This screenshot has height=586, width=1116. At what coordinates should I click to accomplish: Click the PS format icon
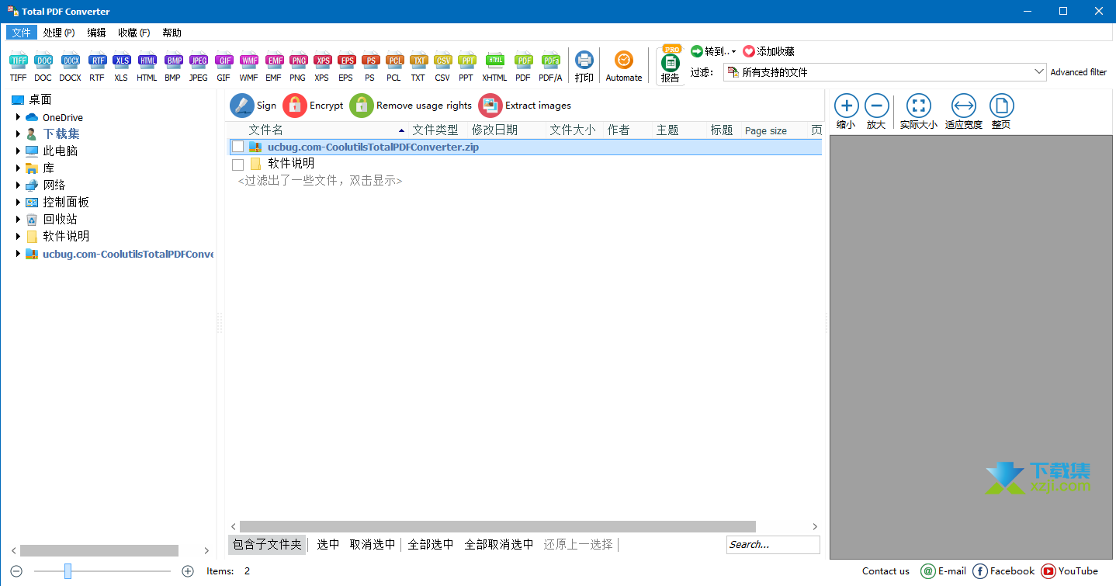point(370,61)
